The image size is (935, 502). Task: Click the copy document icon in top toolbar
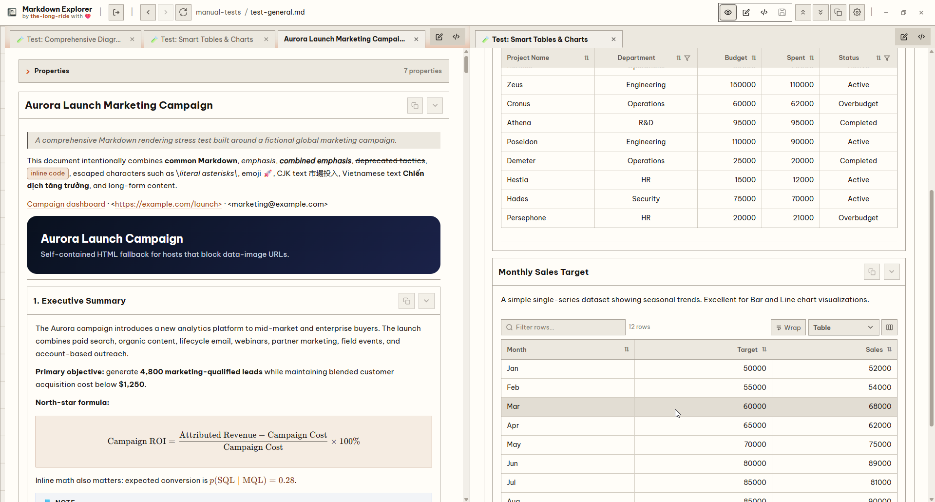(838, 13)
